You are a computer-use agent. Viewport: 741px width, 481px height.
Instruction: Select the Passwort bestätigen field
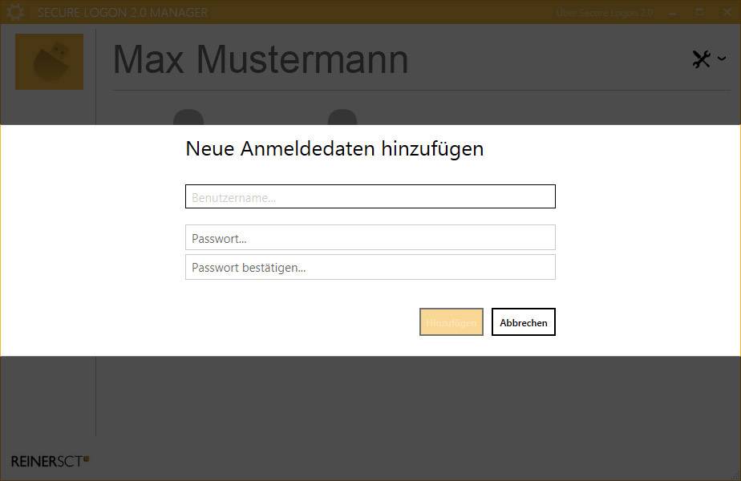[x=370, y=267]
